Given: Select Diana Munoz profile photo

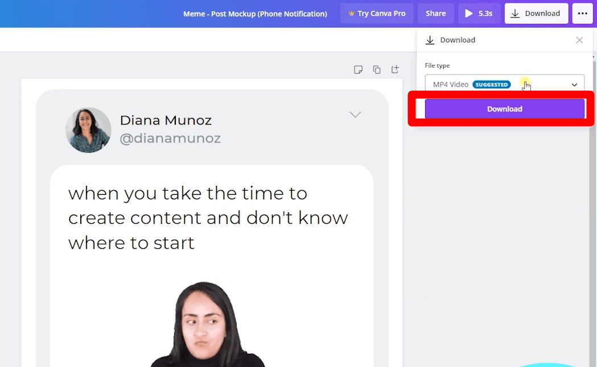Looking at the screenshot, I should pos(88,130).
